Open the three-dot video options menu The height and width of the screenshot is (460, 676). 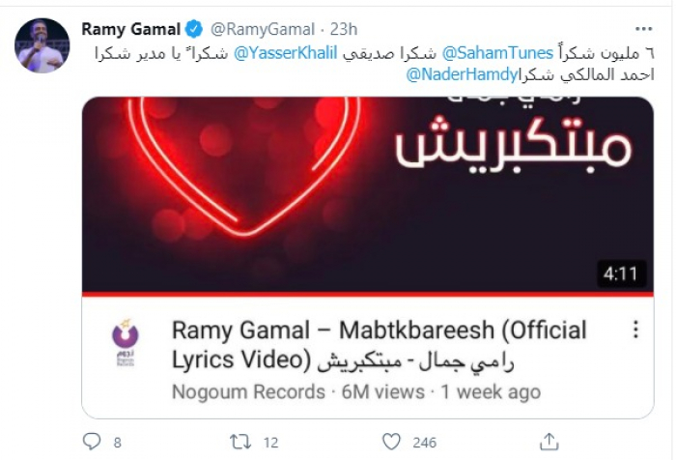[x=635, y=330]
